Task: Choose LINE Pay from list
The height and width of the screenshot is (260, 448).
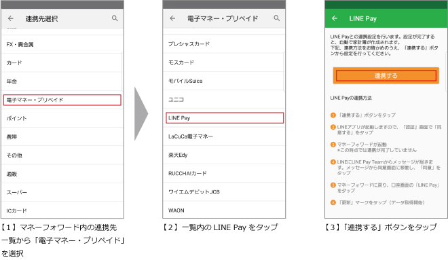Action: [224, 117]
